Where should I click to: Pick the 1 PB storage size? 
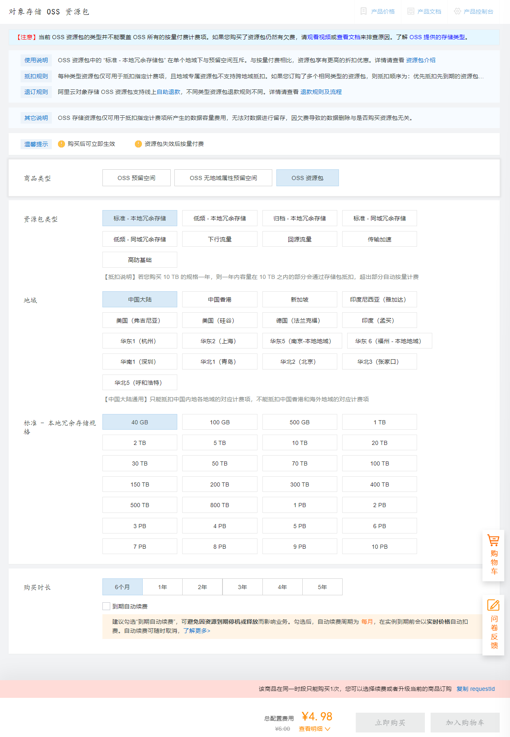(x=300, y=505)
